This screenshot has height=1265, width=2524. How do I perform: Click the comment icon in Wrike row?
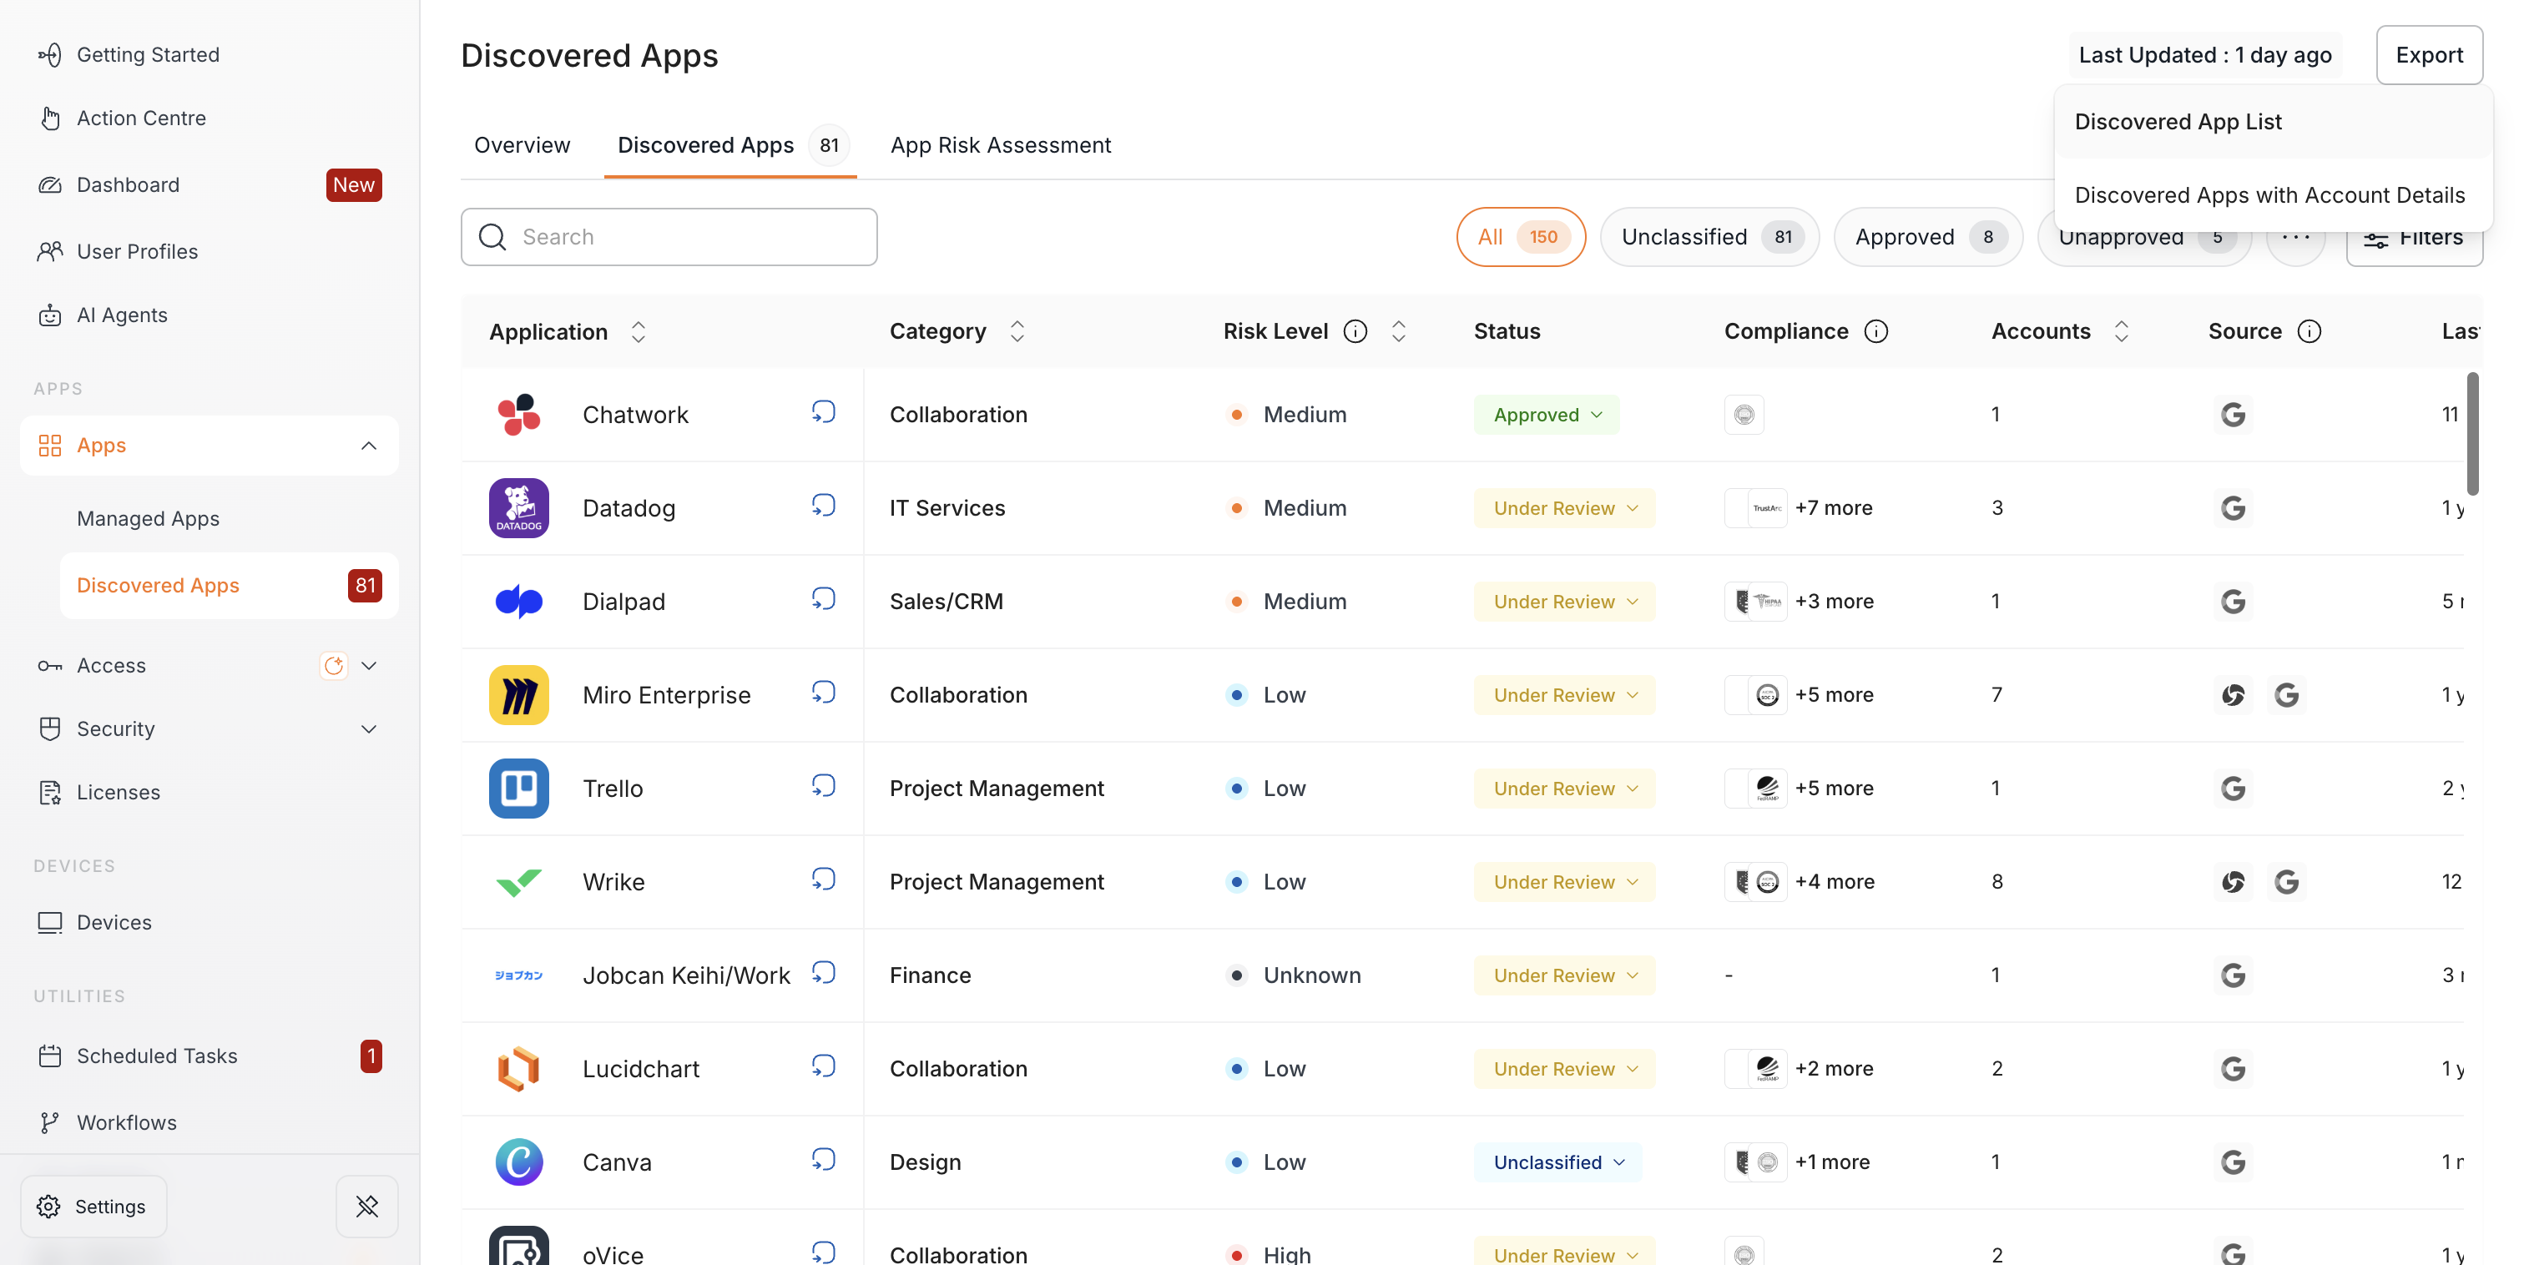coord(823,880)
